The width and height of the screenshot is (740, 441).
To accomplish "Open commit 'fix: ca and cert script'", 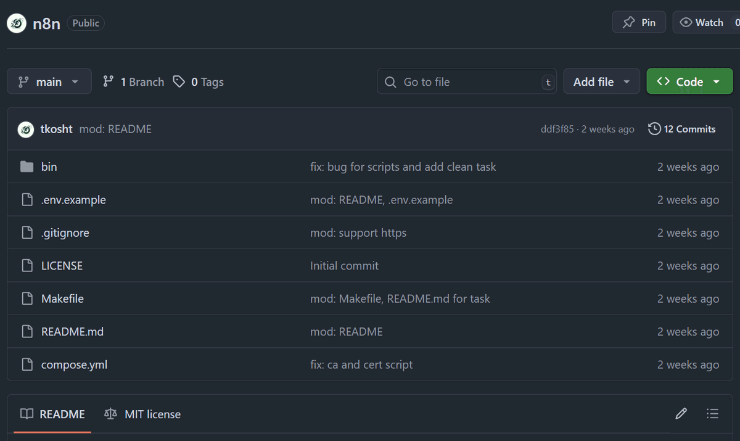I will coord(361,365).
